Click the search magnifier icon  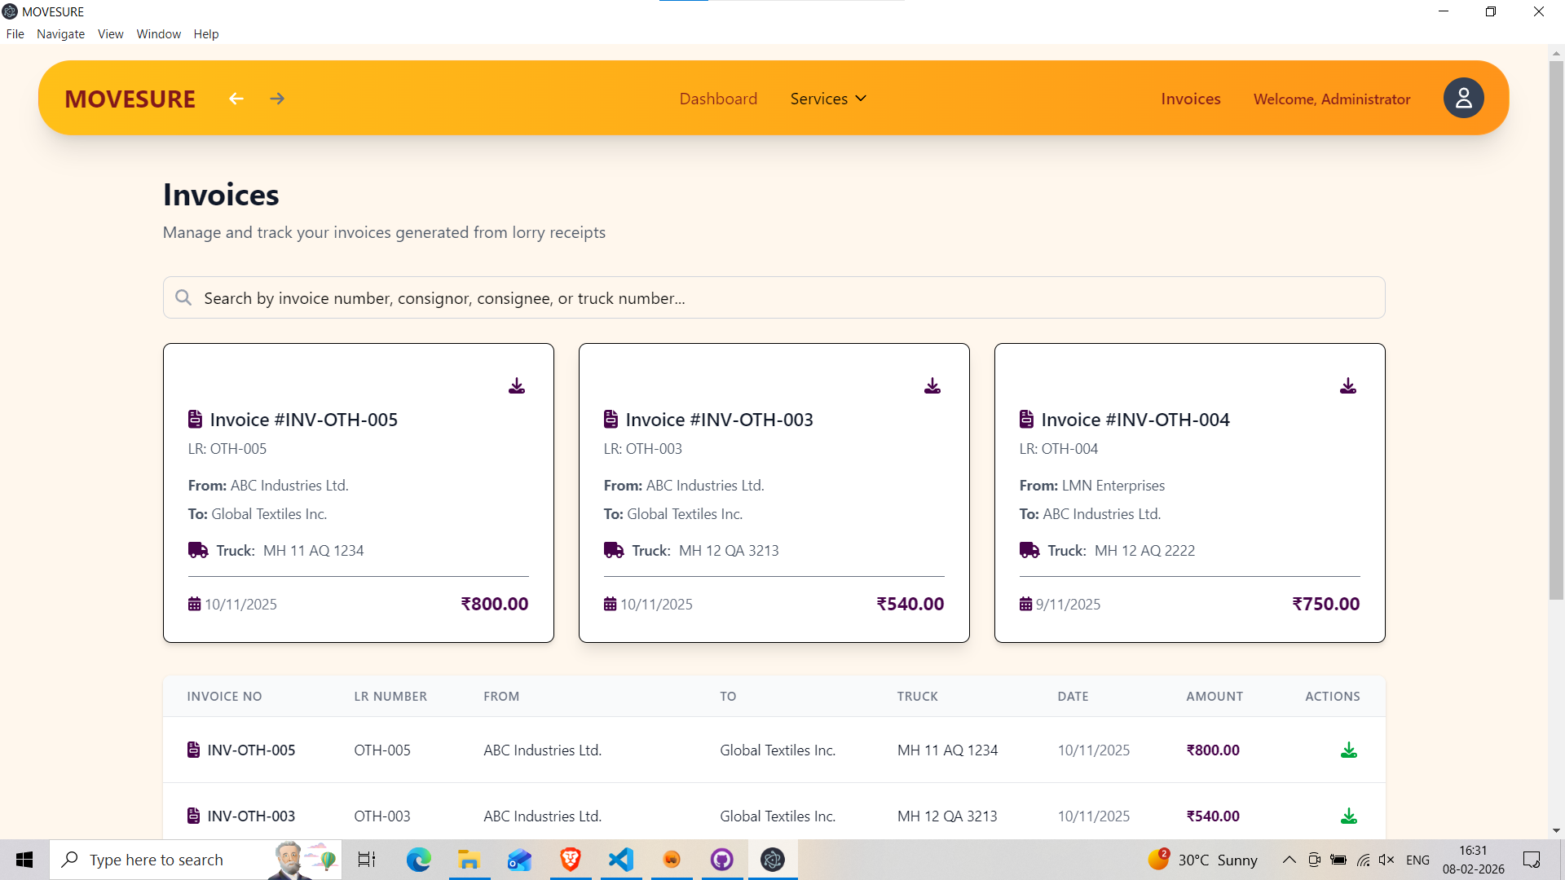(183, 297)
